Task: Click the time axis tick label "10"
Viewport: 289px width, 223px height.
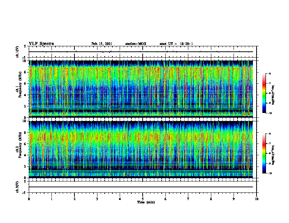Action: 257,199
